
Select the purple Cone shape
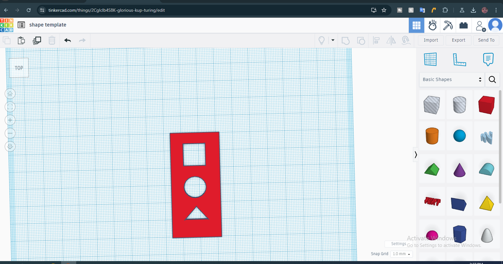click(459, 169)
